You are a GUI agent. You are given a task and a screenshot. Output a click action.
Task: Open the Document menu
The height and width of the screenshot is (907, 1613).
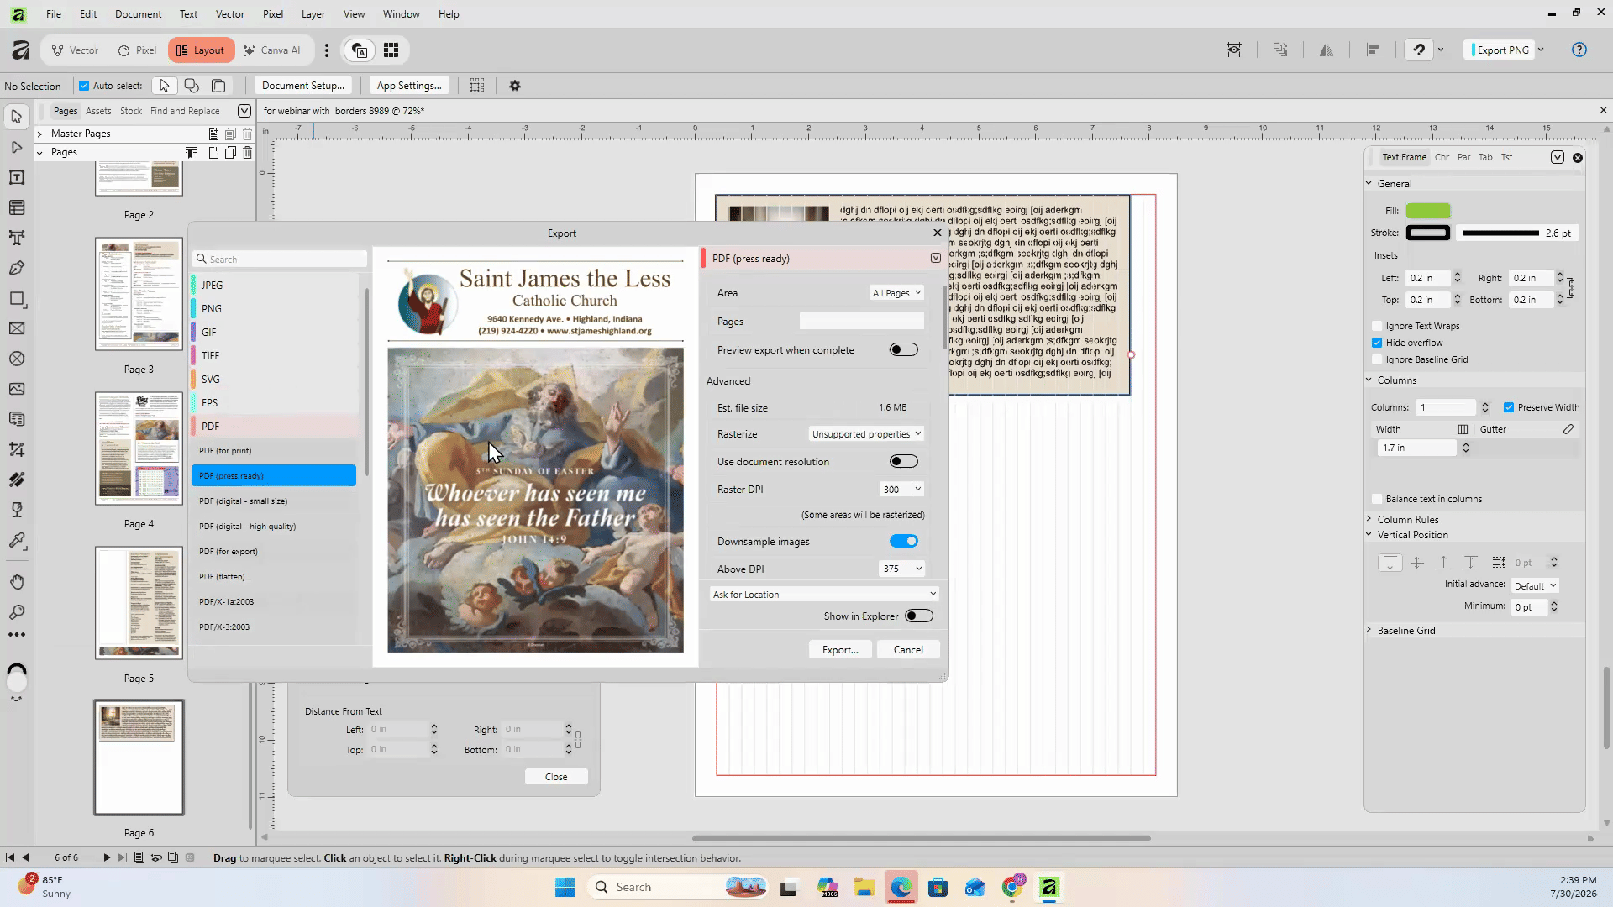coord(138,14)
